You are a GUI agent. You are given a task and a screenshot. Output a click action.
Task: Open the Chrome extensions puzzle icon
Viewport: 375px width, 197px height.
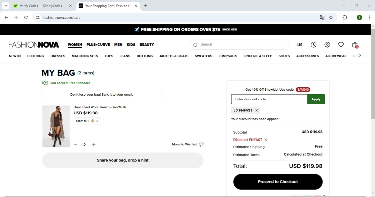pos(345,18)
